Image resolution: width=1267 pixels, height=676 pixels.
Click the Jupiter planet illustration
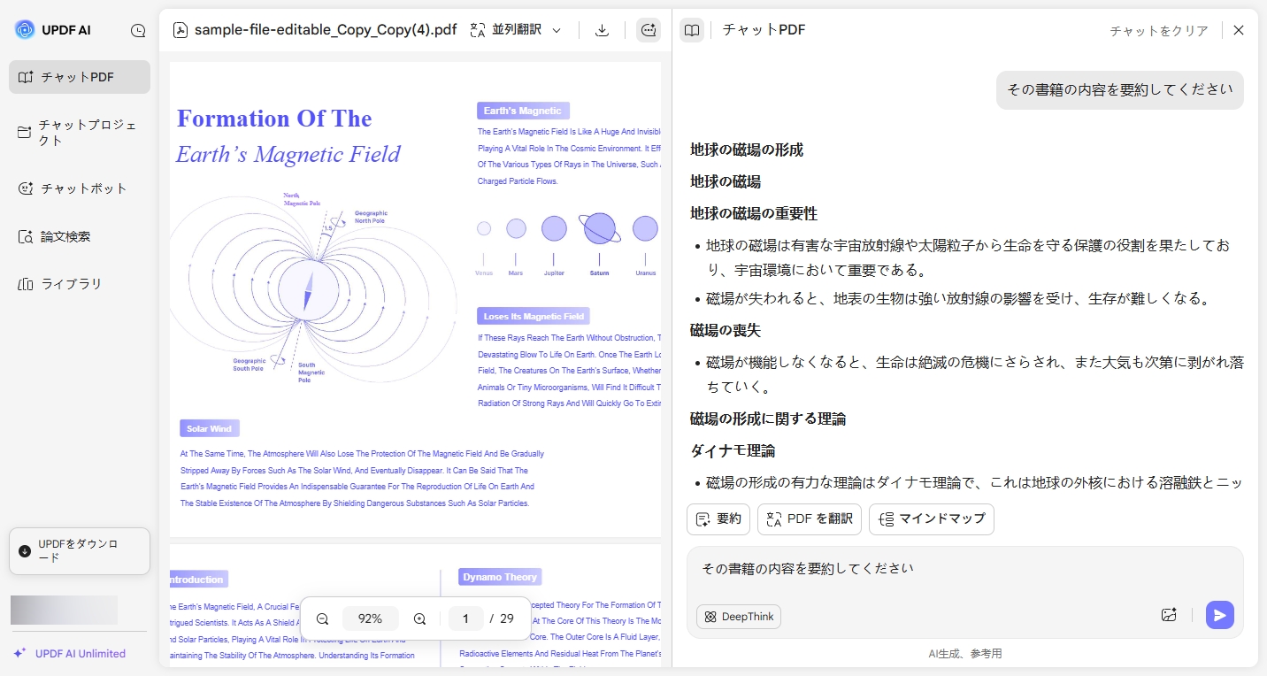pos(554,228)
